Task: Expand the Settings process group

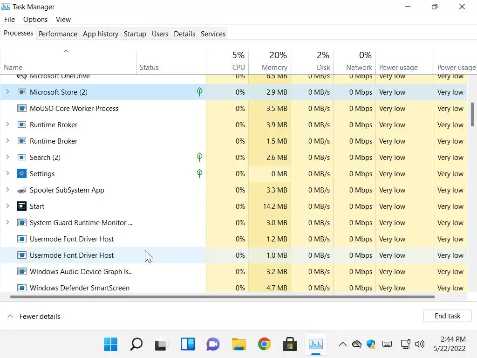Action: [7, 173]
